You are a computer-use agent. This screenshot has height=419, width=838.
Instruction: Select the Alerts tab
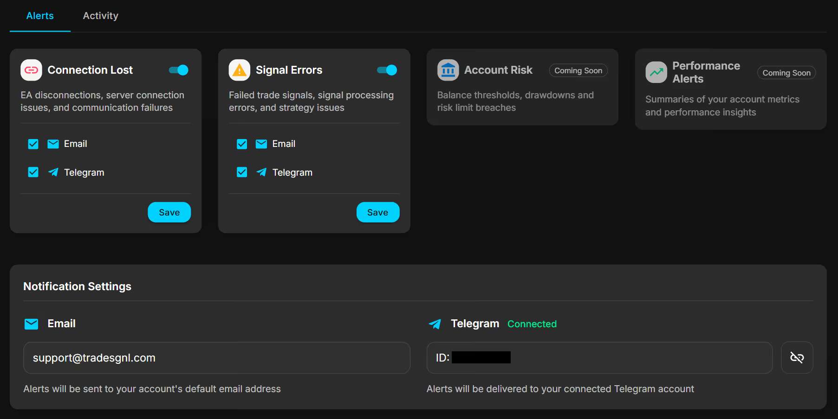click(x=40, y=16)
